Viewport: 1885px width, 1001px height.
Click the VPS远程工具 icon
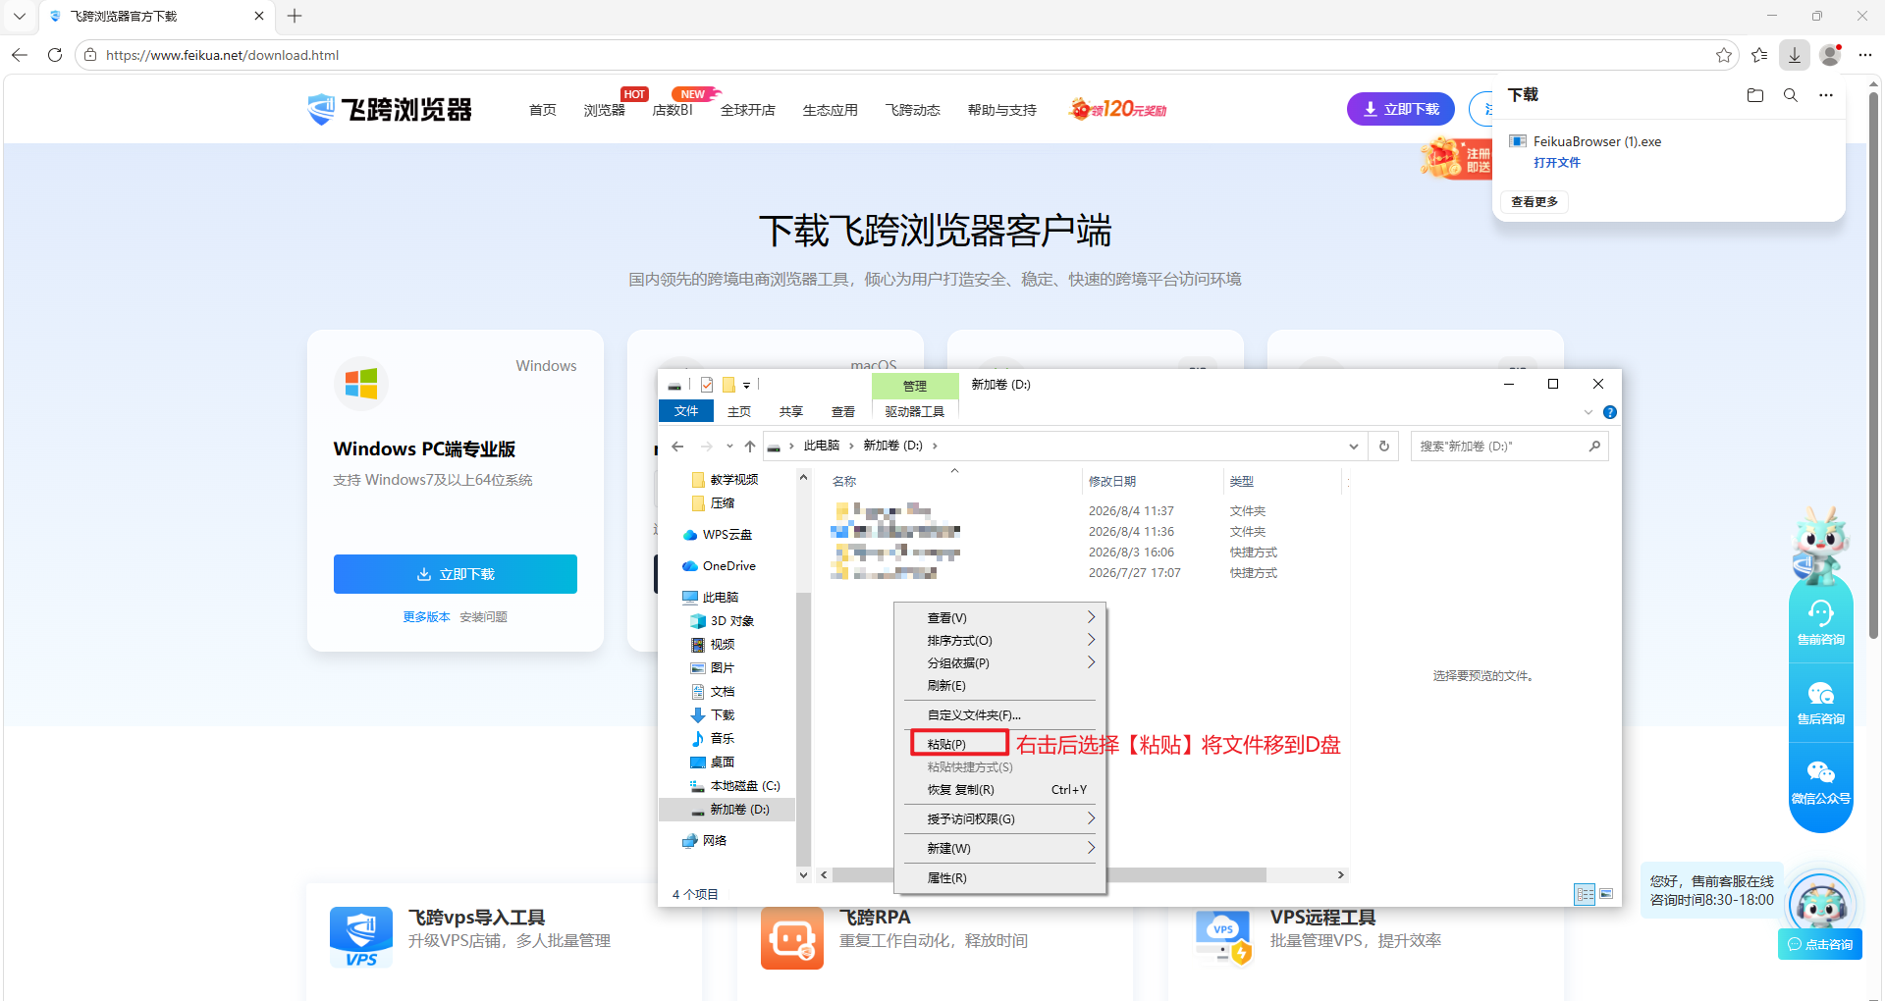click(x=1223, y=937)
